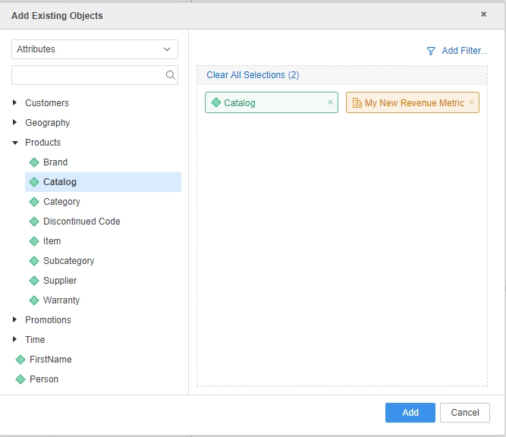The image size is (506, 437).
Task: Click the Person attribute diamond icon
Action: pos(20,379)
